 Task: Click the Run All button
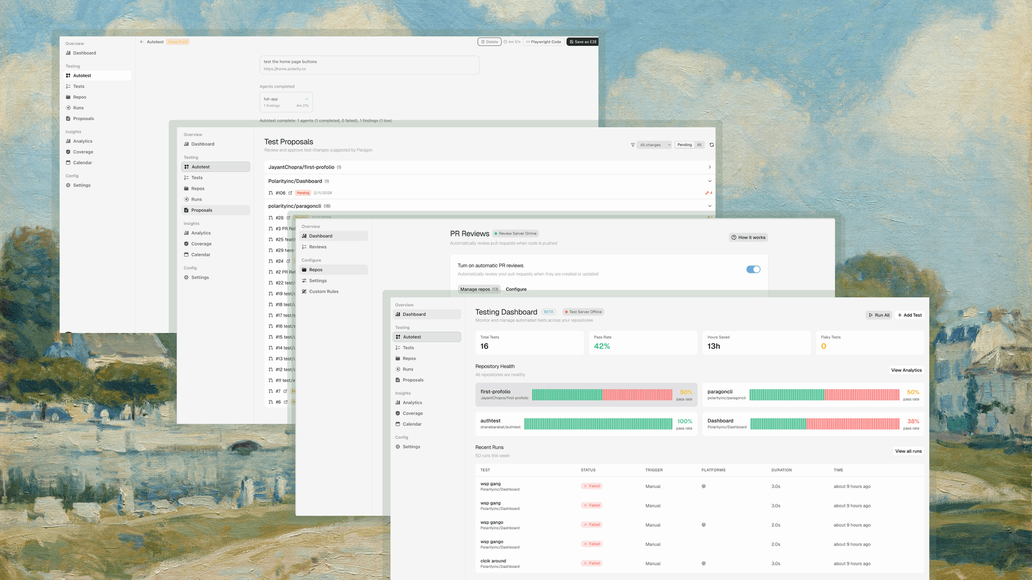pyautogui.click(x=879, y=315)
